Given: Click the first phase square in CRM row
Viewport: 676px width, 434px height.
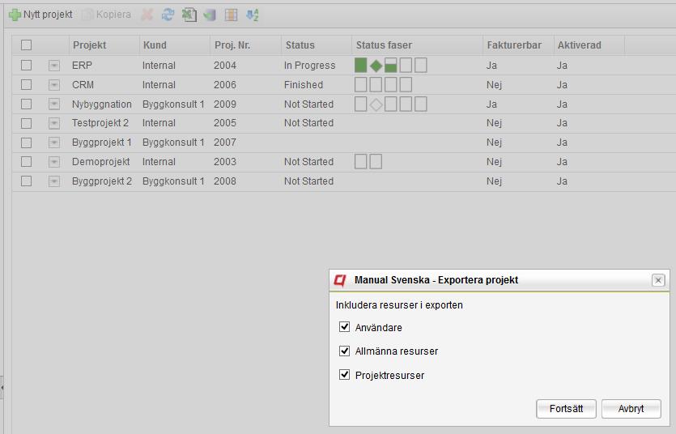Looking at the screenshot, I should [x=361, y=84].
